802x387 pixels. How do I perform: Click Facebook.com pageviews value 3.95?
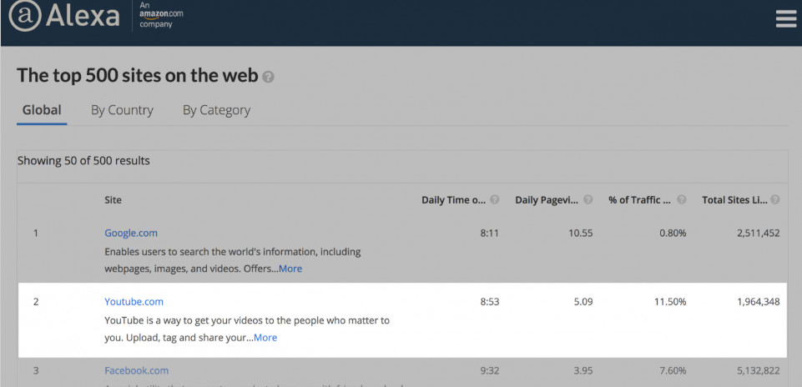click(x=583, y=370)
